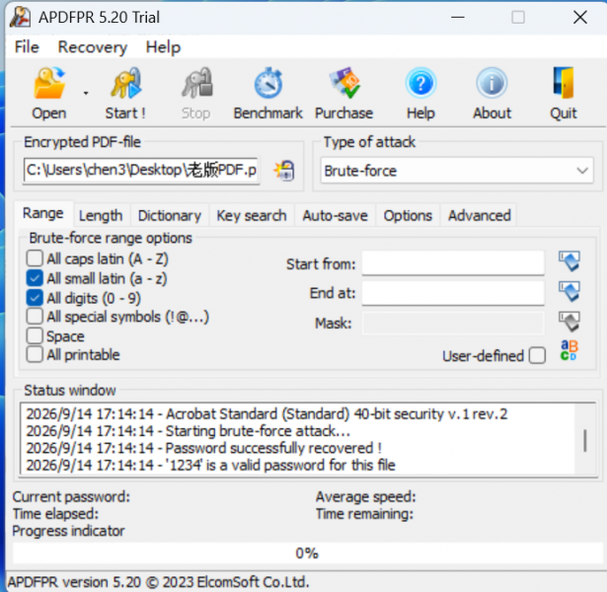Toggle the User-defined checkbox

[x=537, y=355]
